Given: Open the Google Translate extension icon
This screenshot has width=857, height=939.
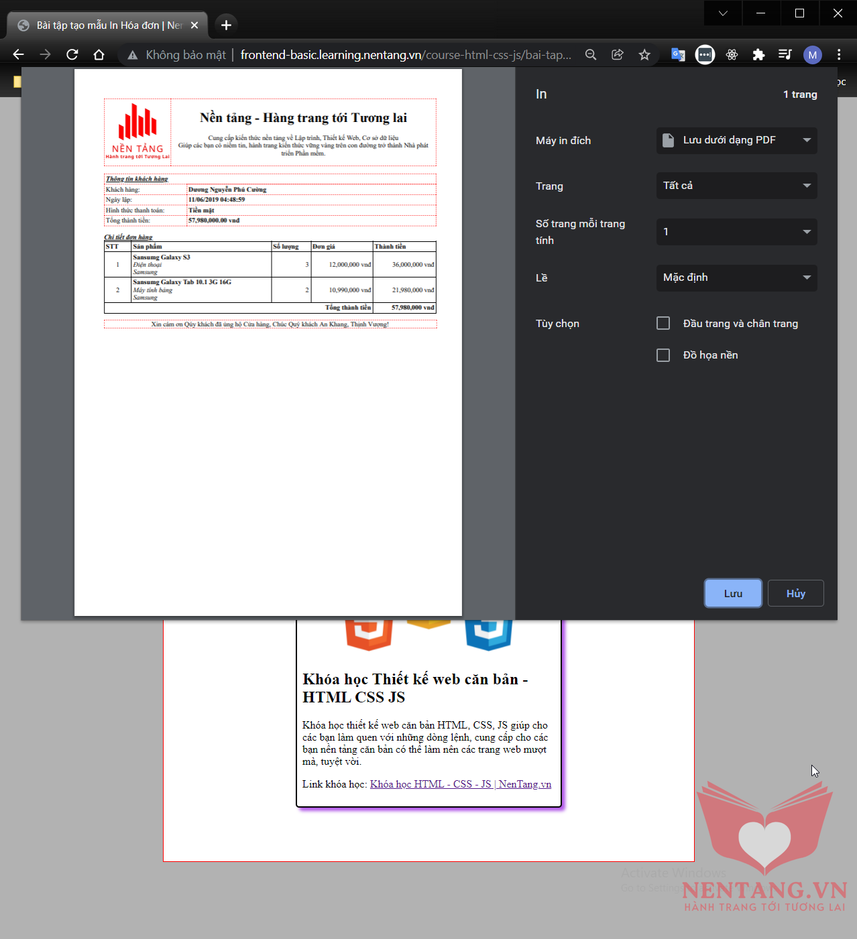Looking at the screenshot, I should pyautogui.click(x=678, y=55).
